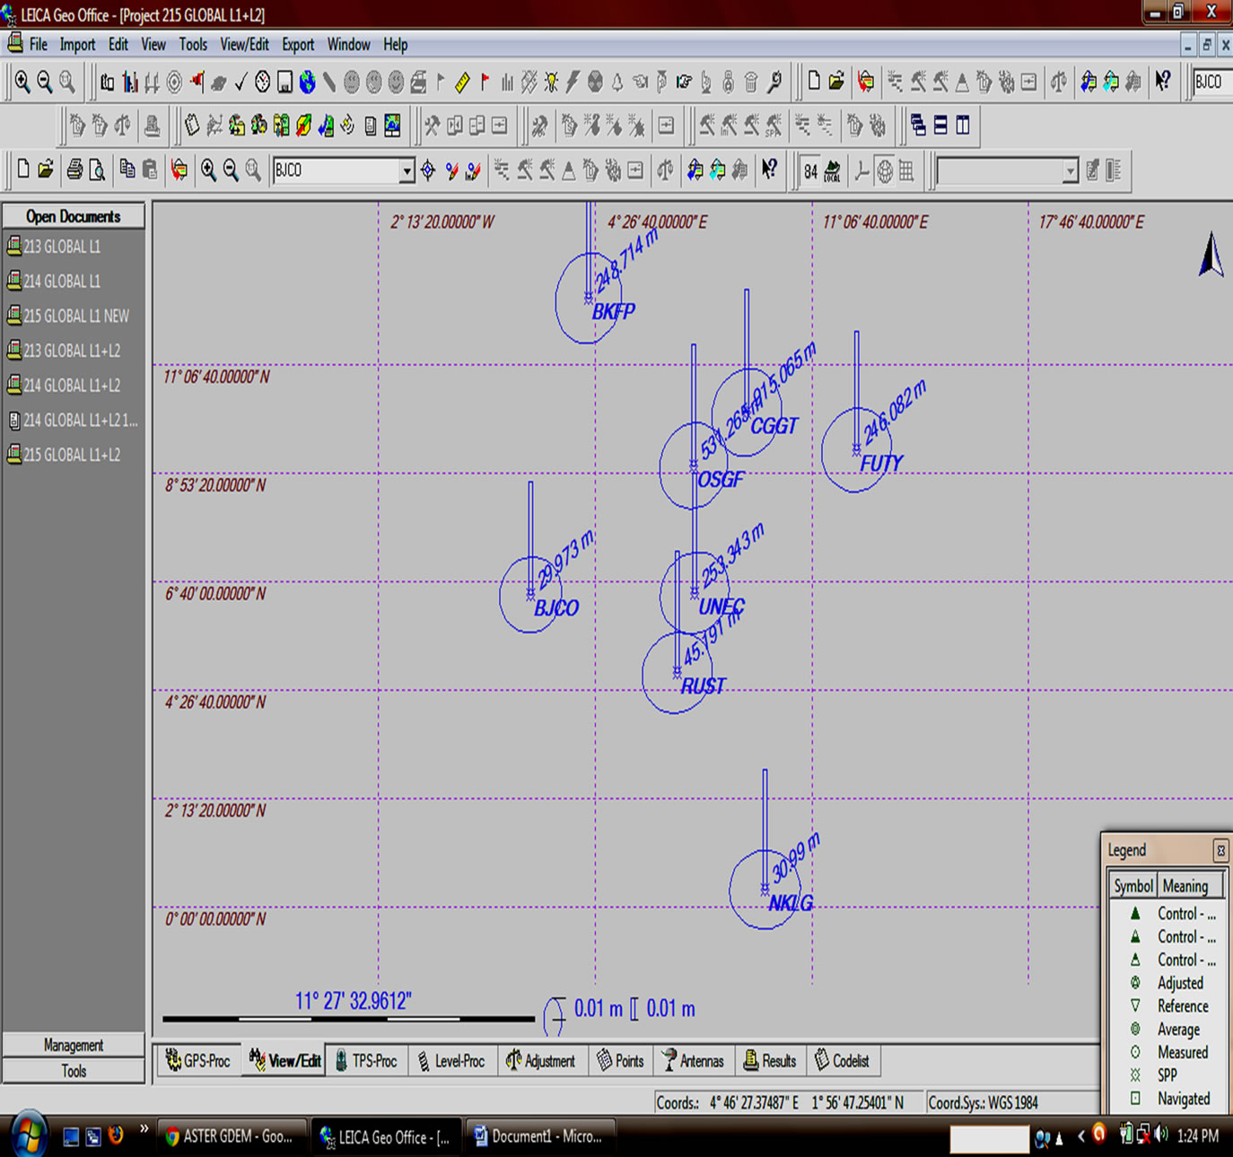Viewport: 1233px width, 1157px height.
Task: Click the printer icon
Action: click(74, 170)
